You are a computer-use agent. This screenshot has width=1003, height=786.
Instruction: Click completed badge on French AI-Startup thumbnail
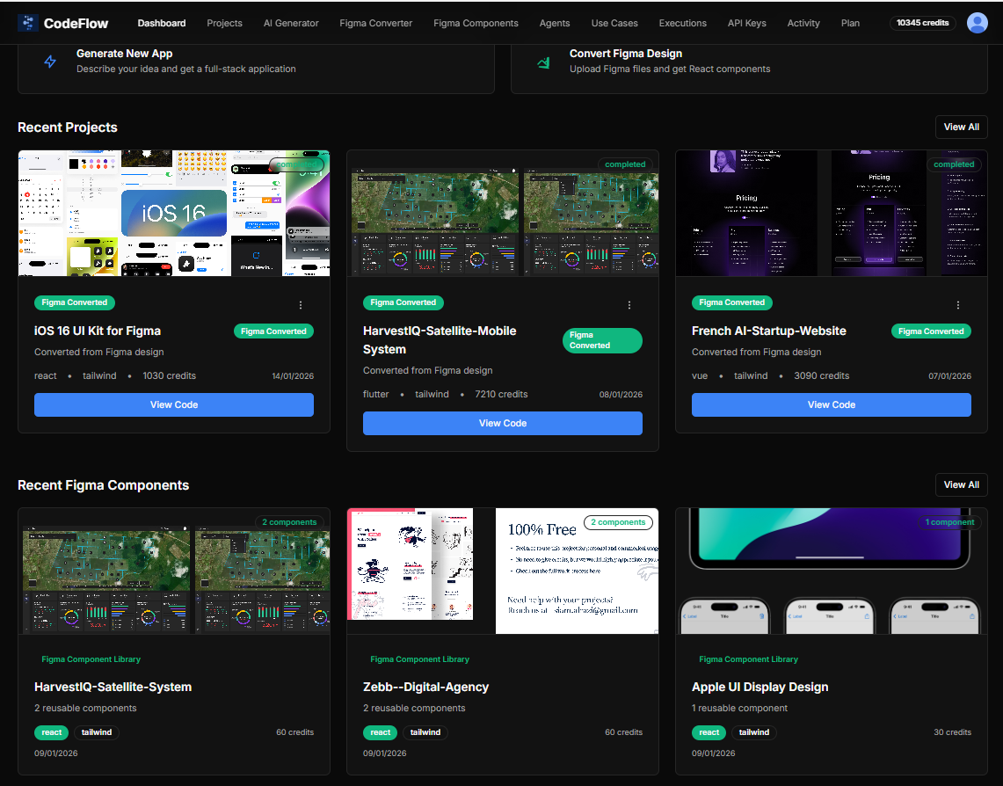[954, 164]
